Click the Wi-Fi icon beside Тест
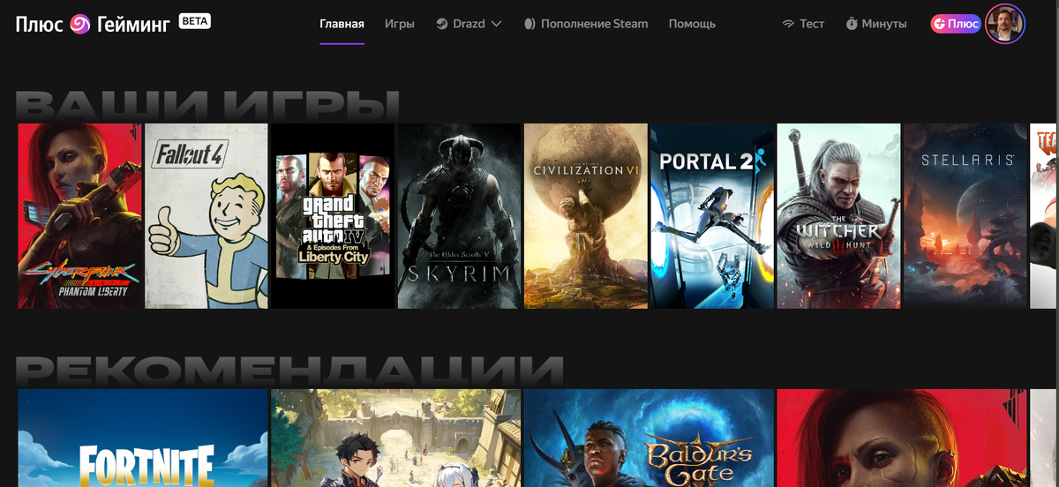This screenshot has width=1059, height=487. (x=788, y=24)
